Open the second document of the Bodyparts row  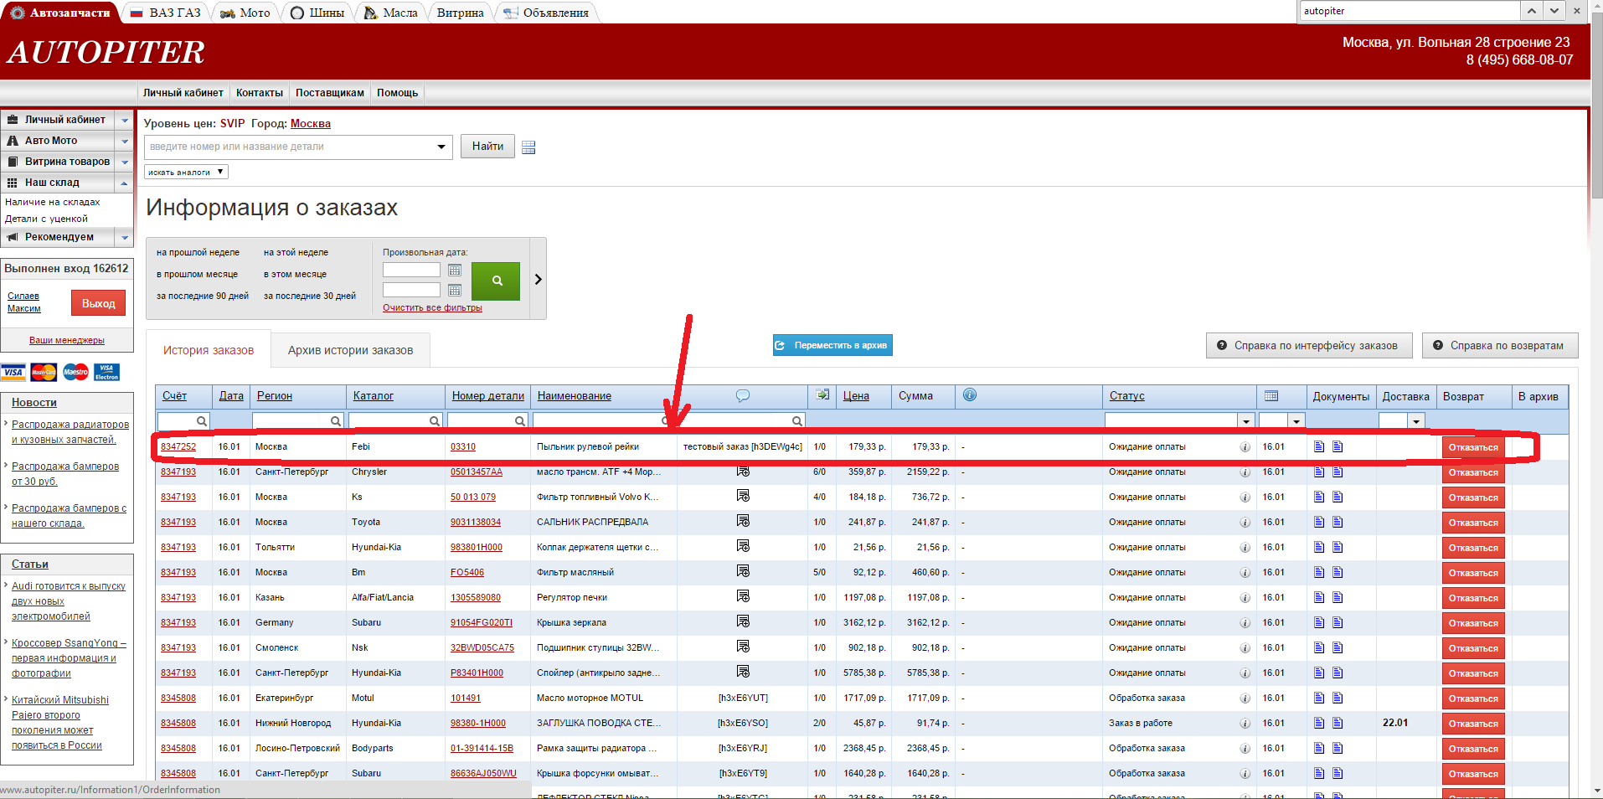1338,748
